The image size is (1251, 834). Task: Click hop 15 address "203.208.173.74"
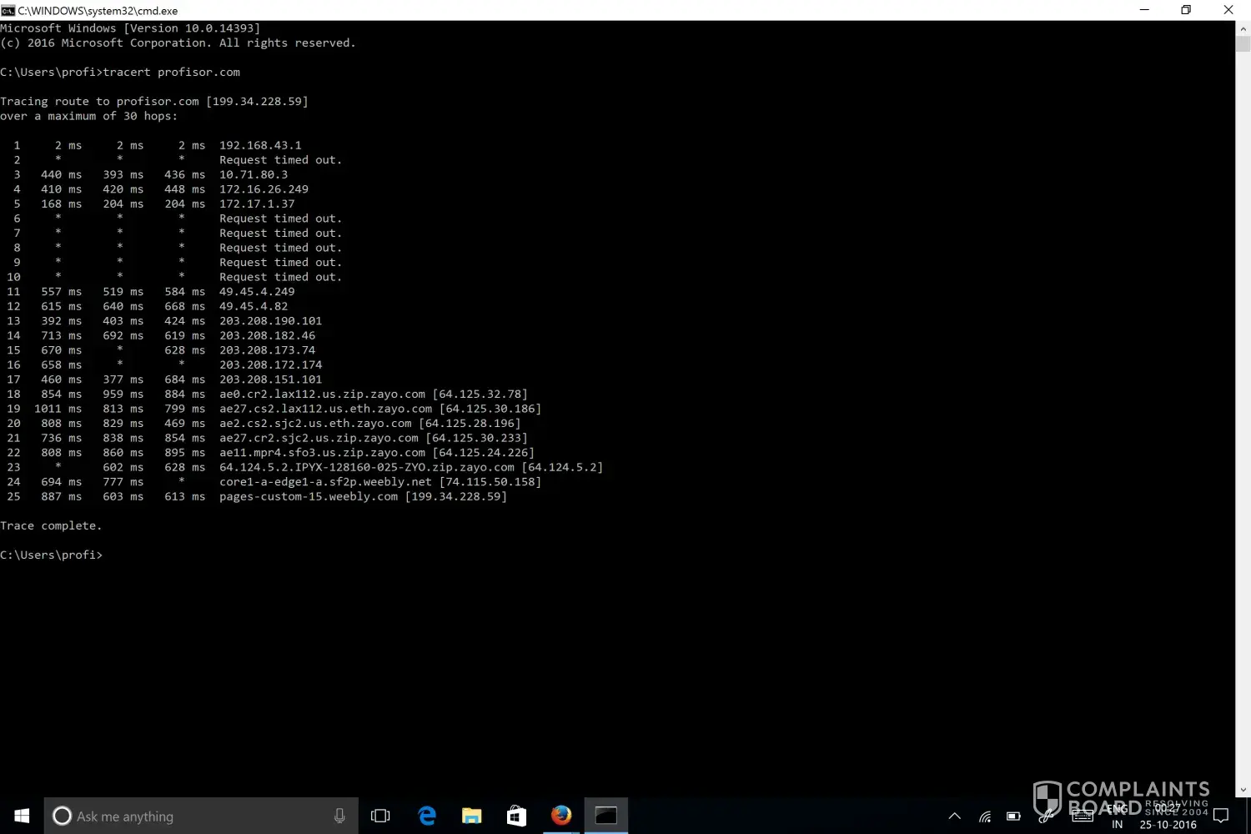point(267,350)
